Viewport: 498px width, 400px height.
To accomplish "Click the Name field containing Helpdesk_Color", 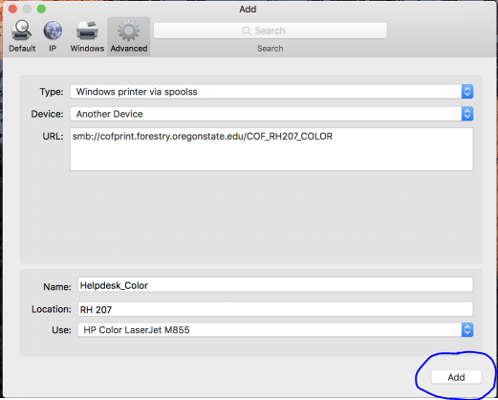I will click(275, 285).
